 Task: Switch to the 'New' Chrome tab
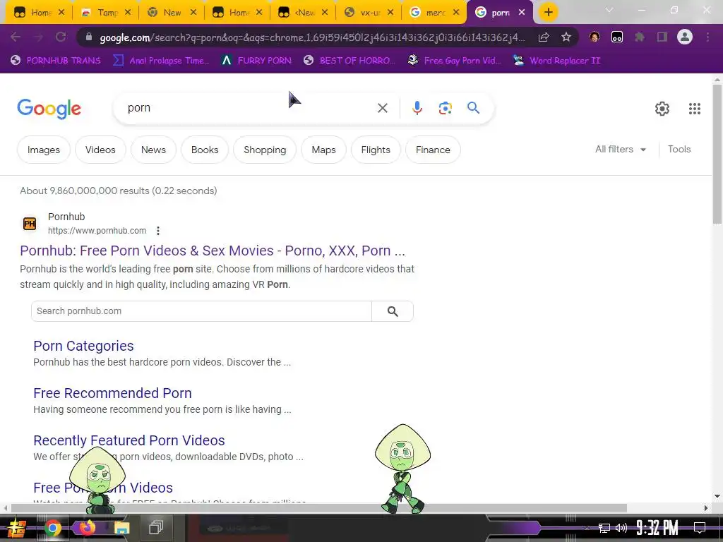[166, 13]
